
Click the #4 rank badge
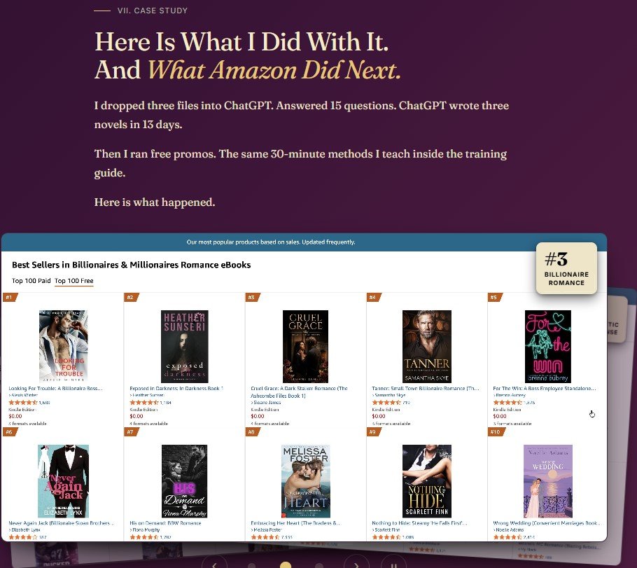(x=373, y=297)
